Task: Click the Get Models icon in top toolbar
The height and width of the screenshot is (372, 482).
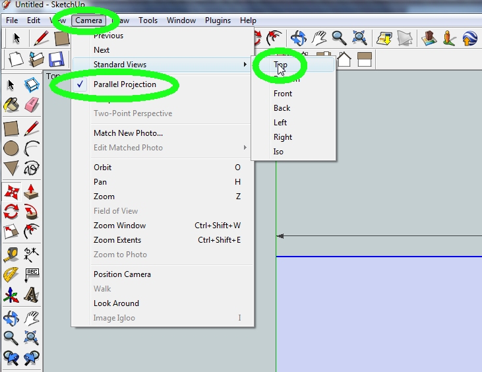Action: 384,39
